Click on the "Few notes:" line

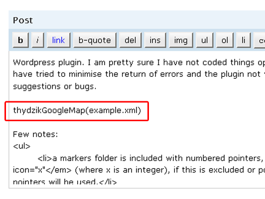[x=35, y=134]
